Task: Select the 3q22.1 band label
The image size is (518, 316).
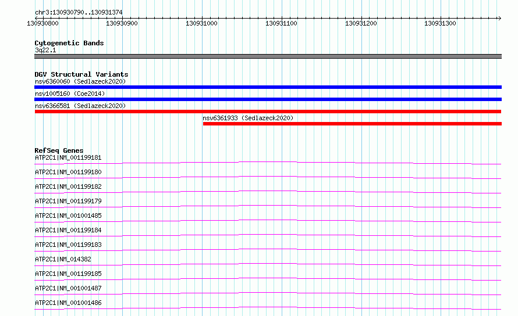Action: point(45,50)
